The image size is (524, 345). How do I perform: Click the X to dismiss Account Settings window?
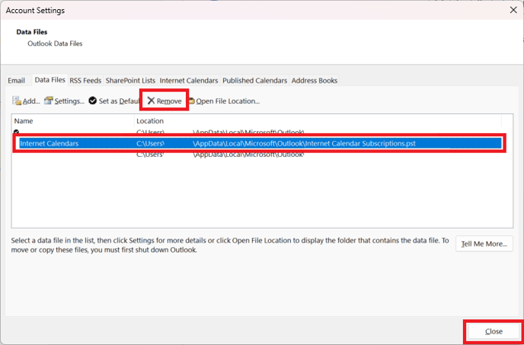pyautogui.click(x=513, y=10)
